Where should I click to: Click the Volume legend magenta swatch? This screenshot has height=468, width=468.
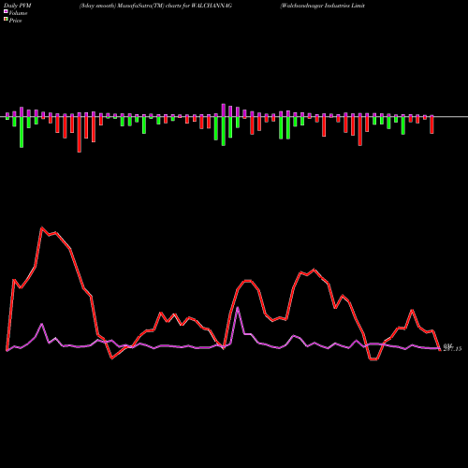click(x=6, y=12)
